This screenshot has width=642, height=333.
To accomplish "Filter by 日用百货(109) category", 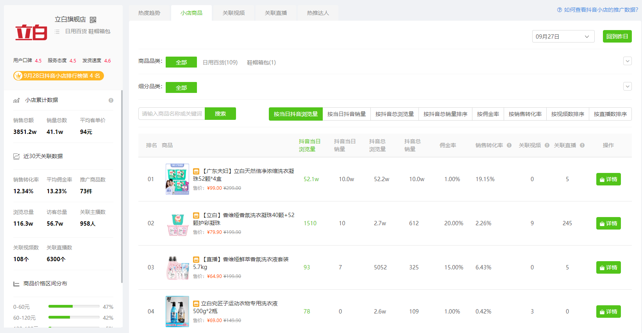I will coord(220,62).
